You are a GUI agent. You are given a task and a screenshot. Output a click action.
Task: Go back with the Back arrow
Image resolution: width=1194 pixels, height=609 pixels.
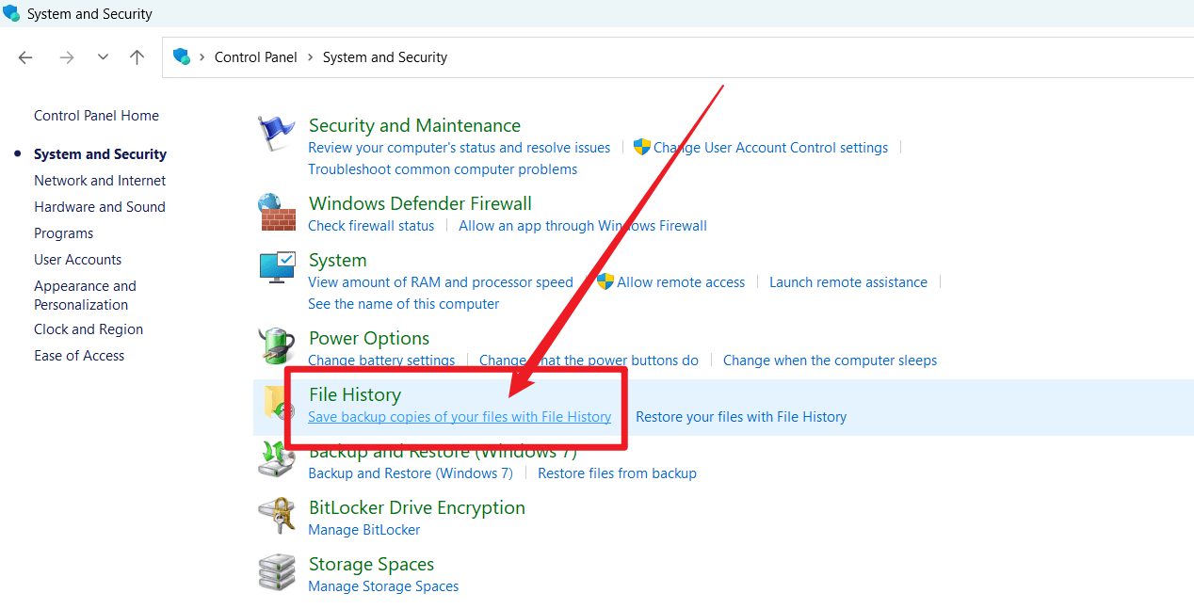[25, 57]
